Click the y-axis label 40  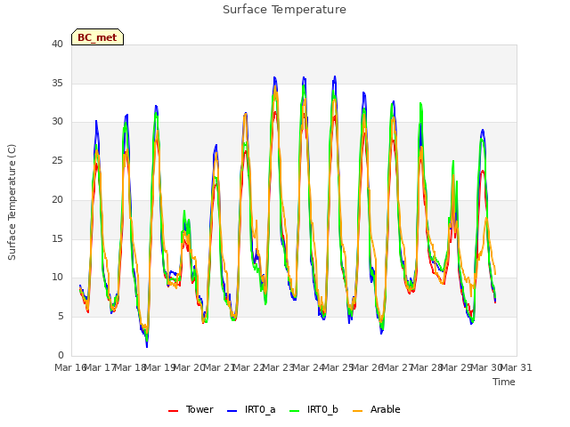pyautogui.click(x=57, y=44)
